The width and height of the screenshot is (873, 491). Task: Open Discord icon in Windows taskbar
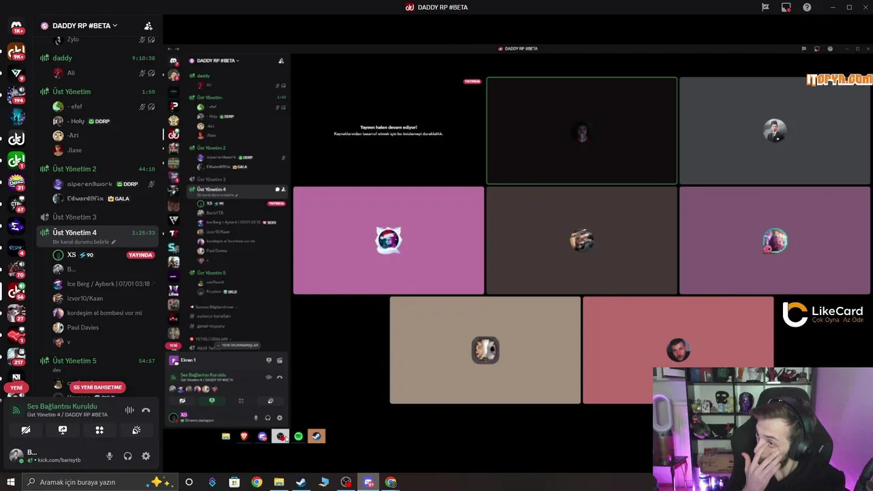tap(369, 482)
